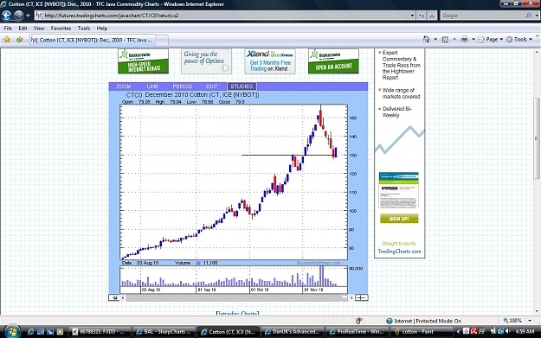
Task: Open the Help menu
Action: click(102, 29)
